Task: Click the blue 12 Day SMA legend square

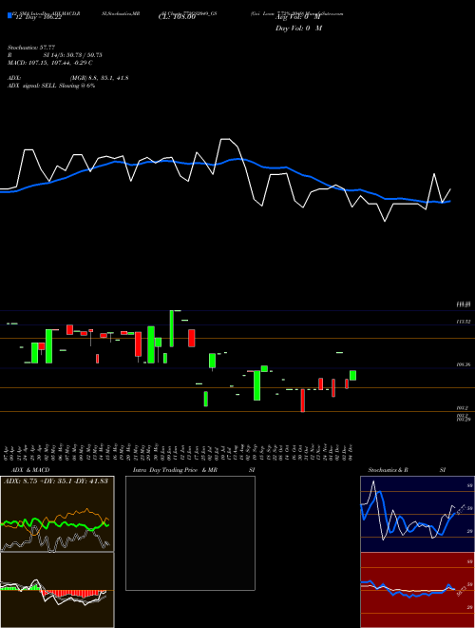Action: pos(9,16)
